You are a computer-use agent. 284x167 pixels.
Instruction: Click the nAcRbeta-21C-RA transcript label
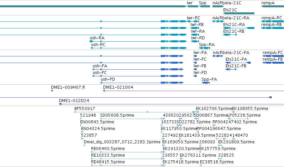[231, 18]
